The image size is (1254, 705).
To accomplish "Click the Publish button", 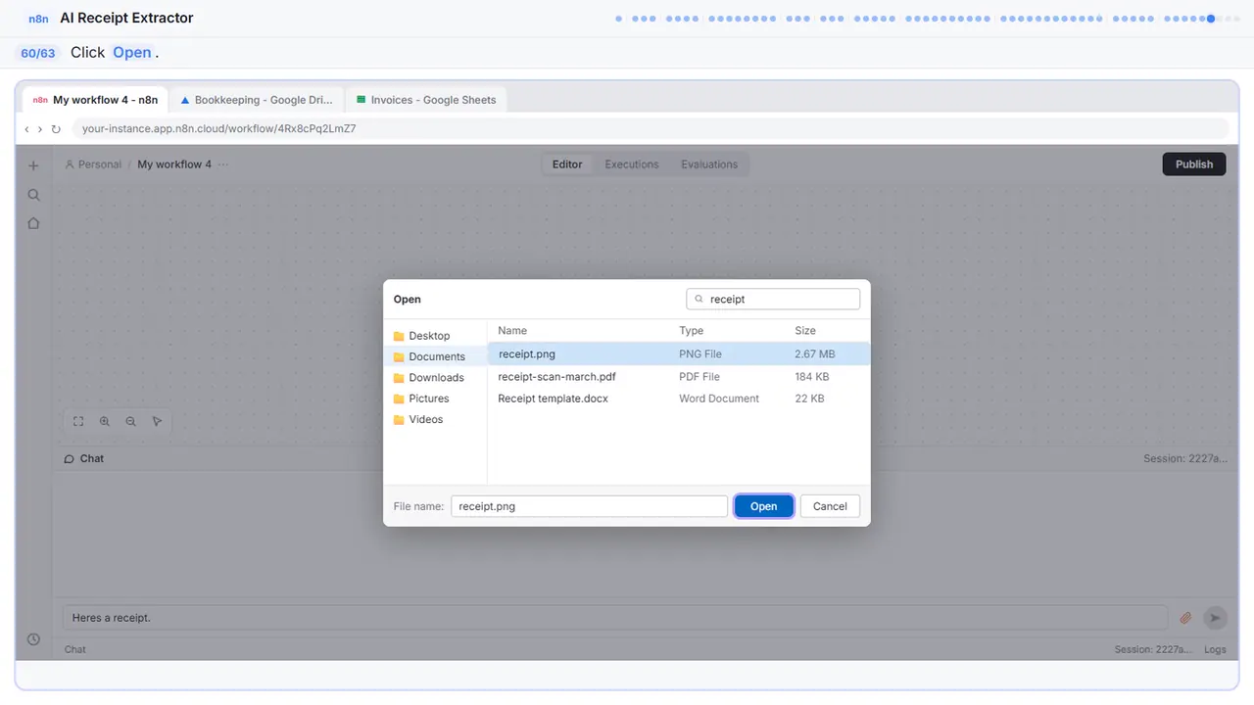I will (1194, 164).
